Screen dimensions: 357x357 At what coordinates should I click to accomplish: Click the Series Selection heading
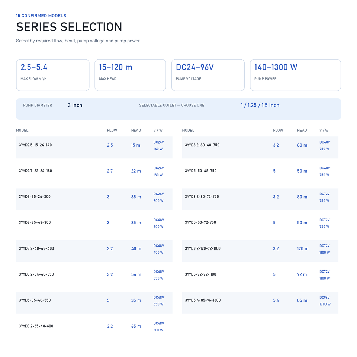[x=69, y=27]
